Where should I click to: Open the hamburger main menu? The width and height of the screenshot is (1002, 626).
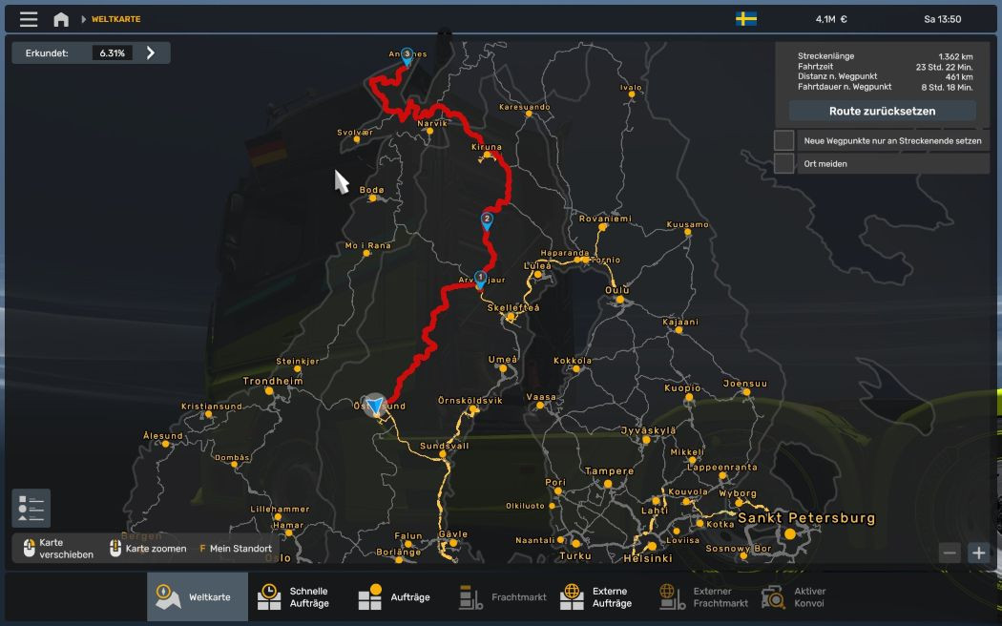[29, 19]
